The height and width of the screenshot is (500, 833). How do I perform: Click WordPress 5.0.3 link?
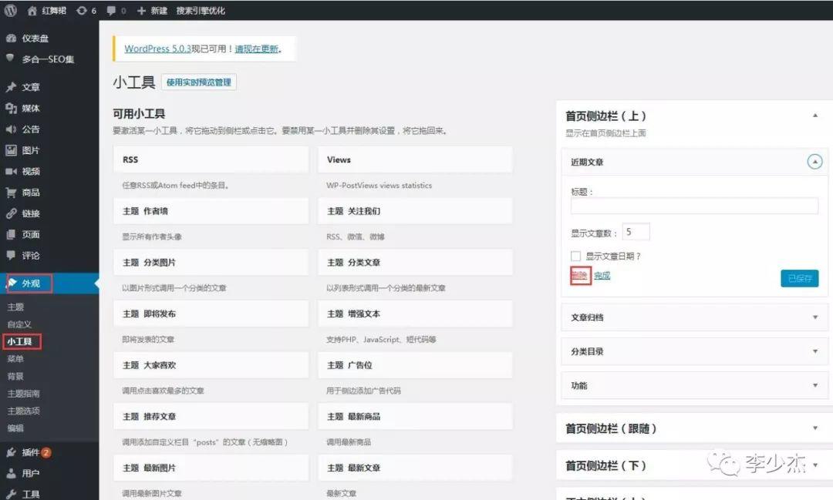157,49
